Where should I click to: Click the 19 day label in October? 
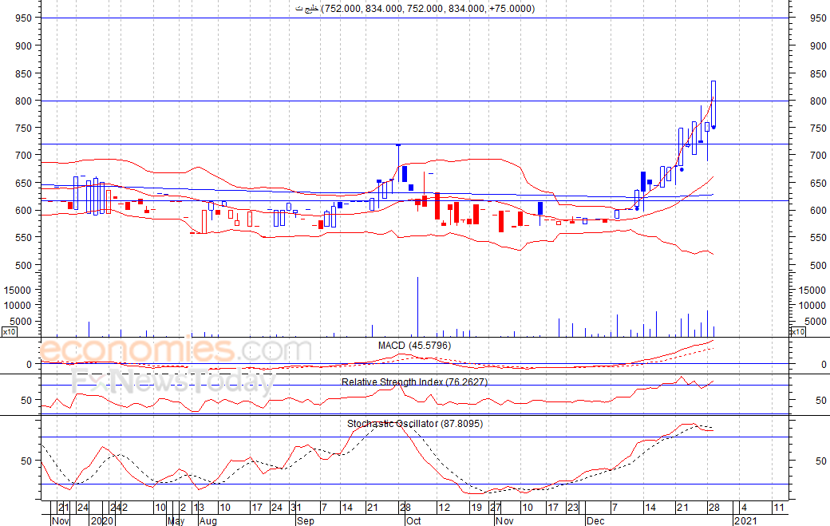pyautogui.click(x=476, y=508)
